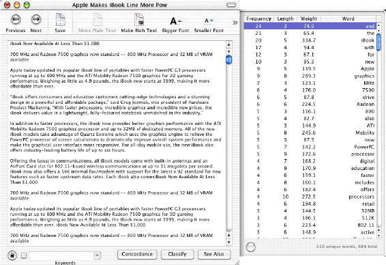
Task: Select the row for word "and"
Action: (x=310, y=26)
